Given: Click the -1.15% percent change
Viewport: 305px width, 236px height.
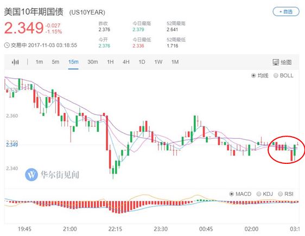Looking at the screenshot, I should (54, 31).
